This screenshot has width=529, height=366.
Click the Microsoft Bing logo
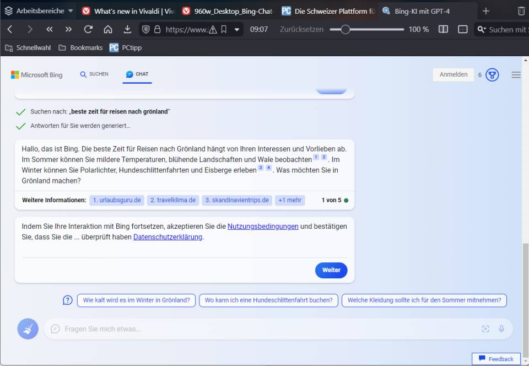pos(37,75)
